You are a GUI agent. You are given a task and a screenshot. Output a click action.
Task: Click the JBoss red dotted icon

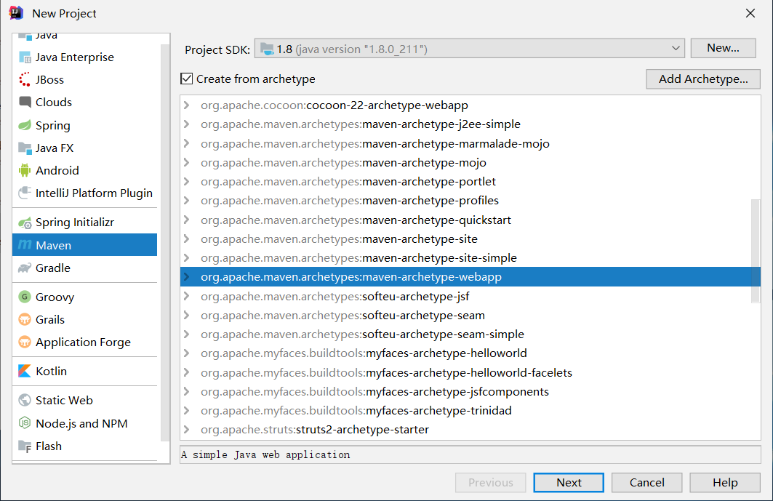point(25,79)
